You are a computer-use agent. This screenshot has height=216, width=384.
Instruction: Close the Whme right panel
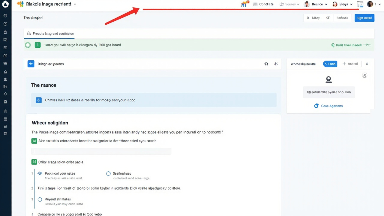367,64
